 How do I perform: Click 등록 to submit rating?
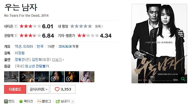point(99,26)
